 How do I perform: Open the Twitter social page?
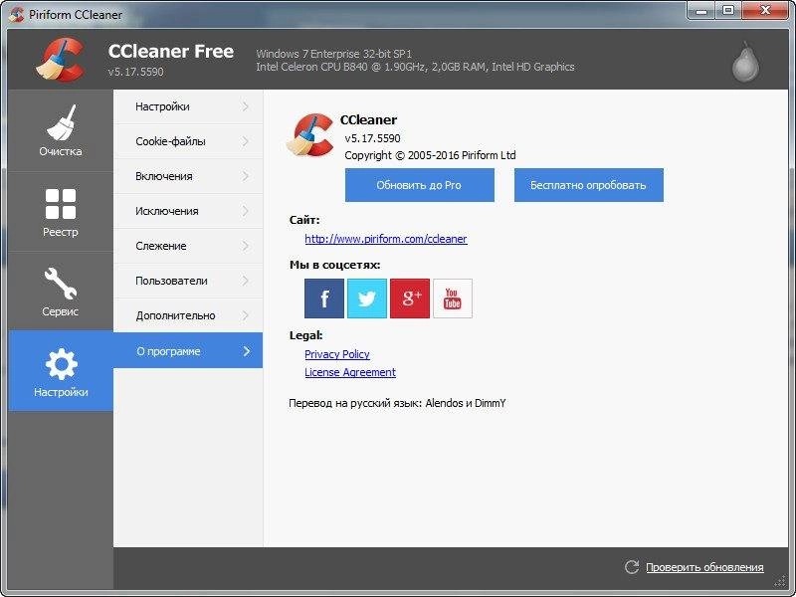click(367, 298)
